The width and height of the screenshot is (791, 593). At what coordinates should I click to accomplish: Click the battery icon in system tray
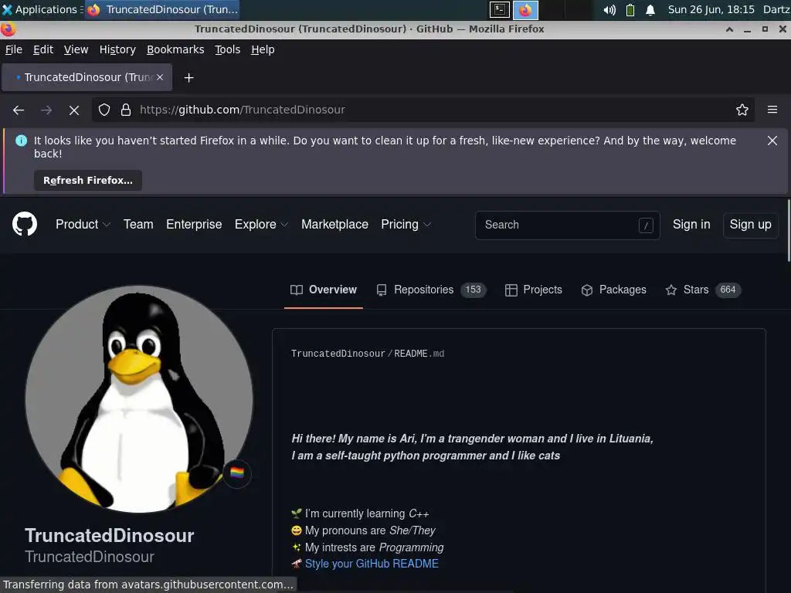[x=630, y=9]
